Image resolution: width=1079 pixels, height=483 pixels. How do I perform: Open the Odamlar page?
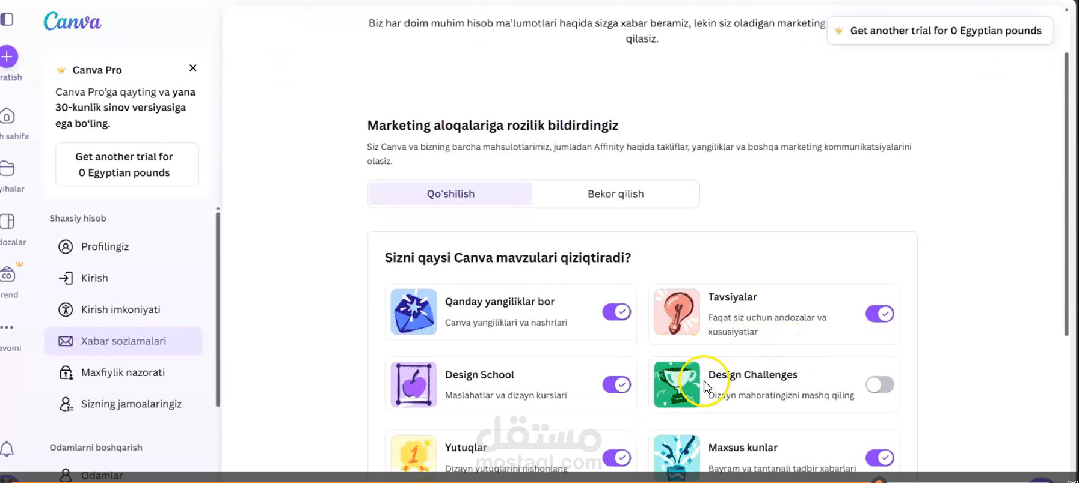[123, 475]
